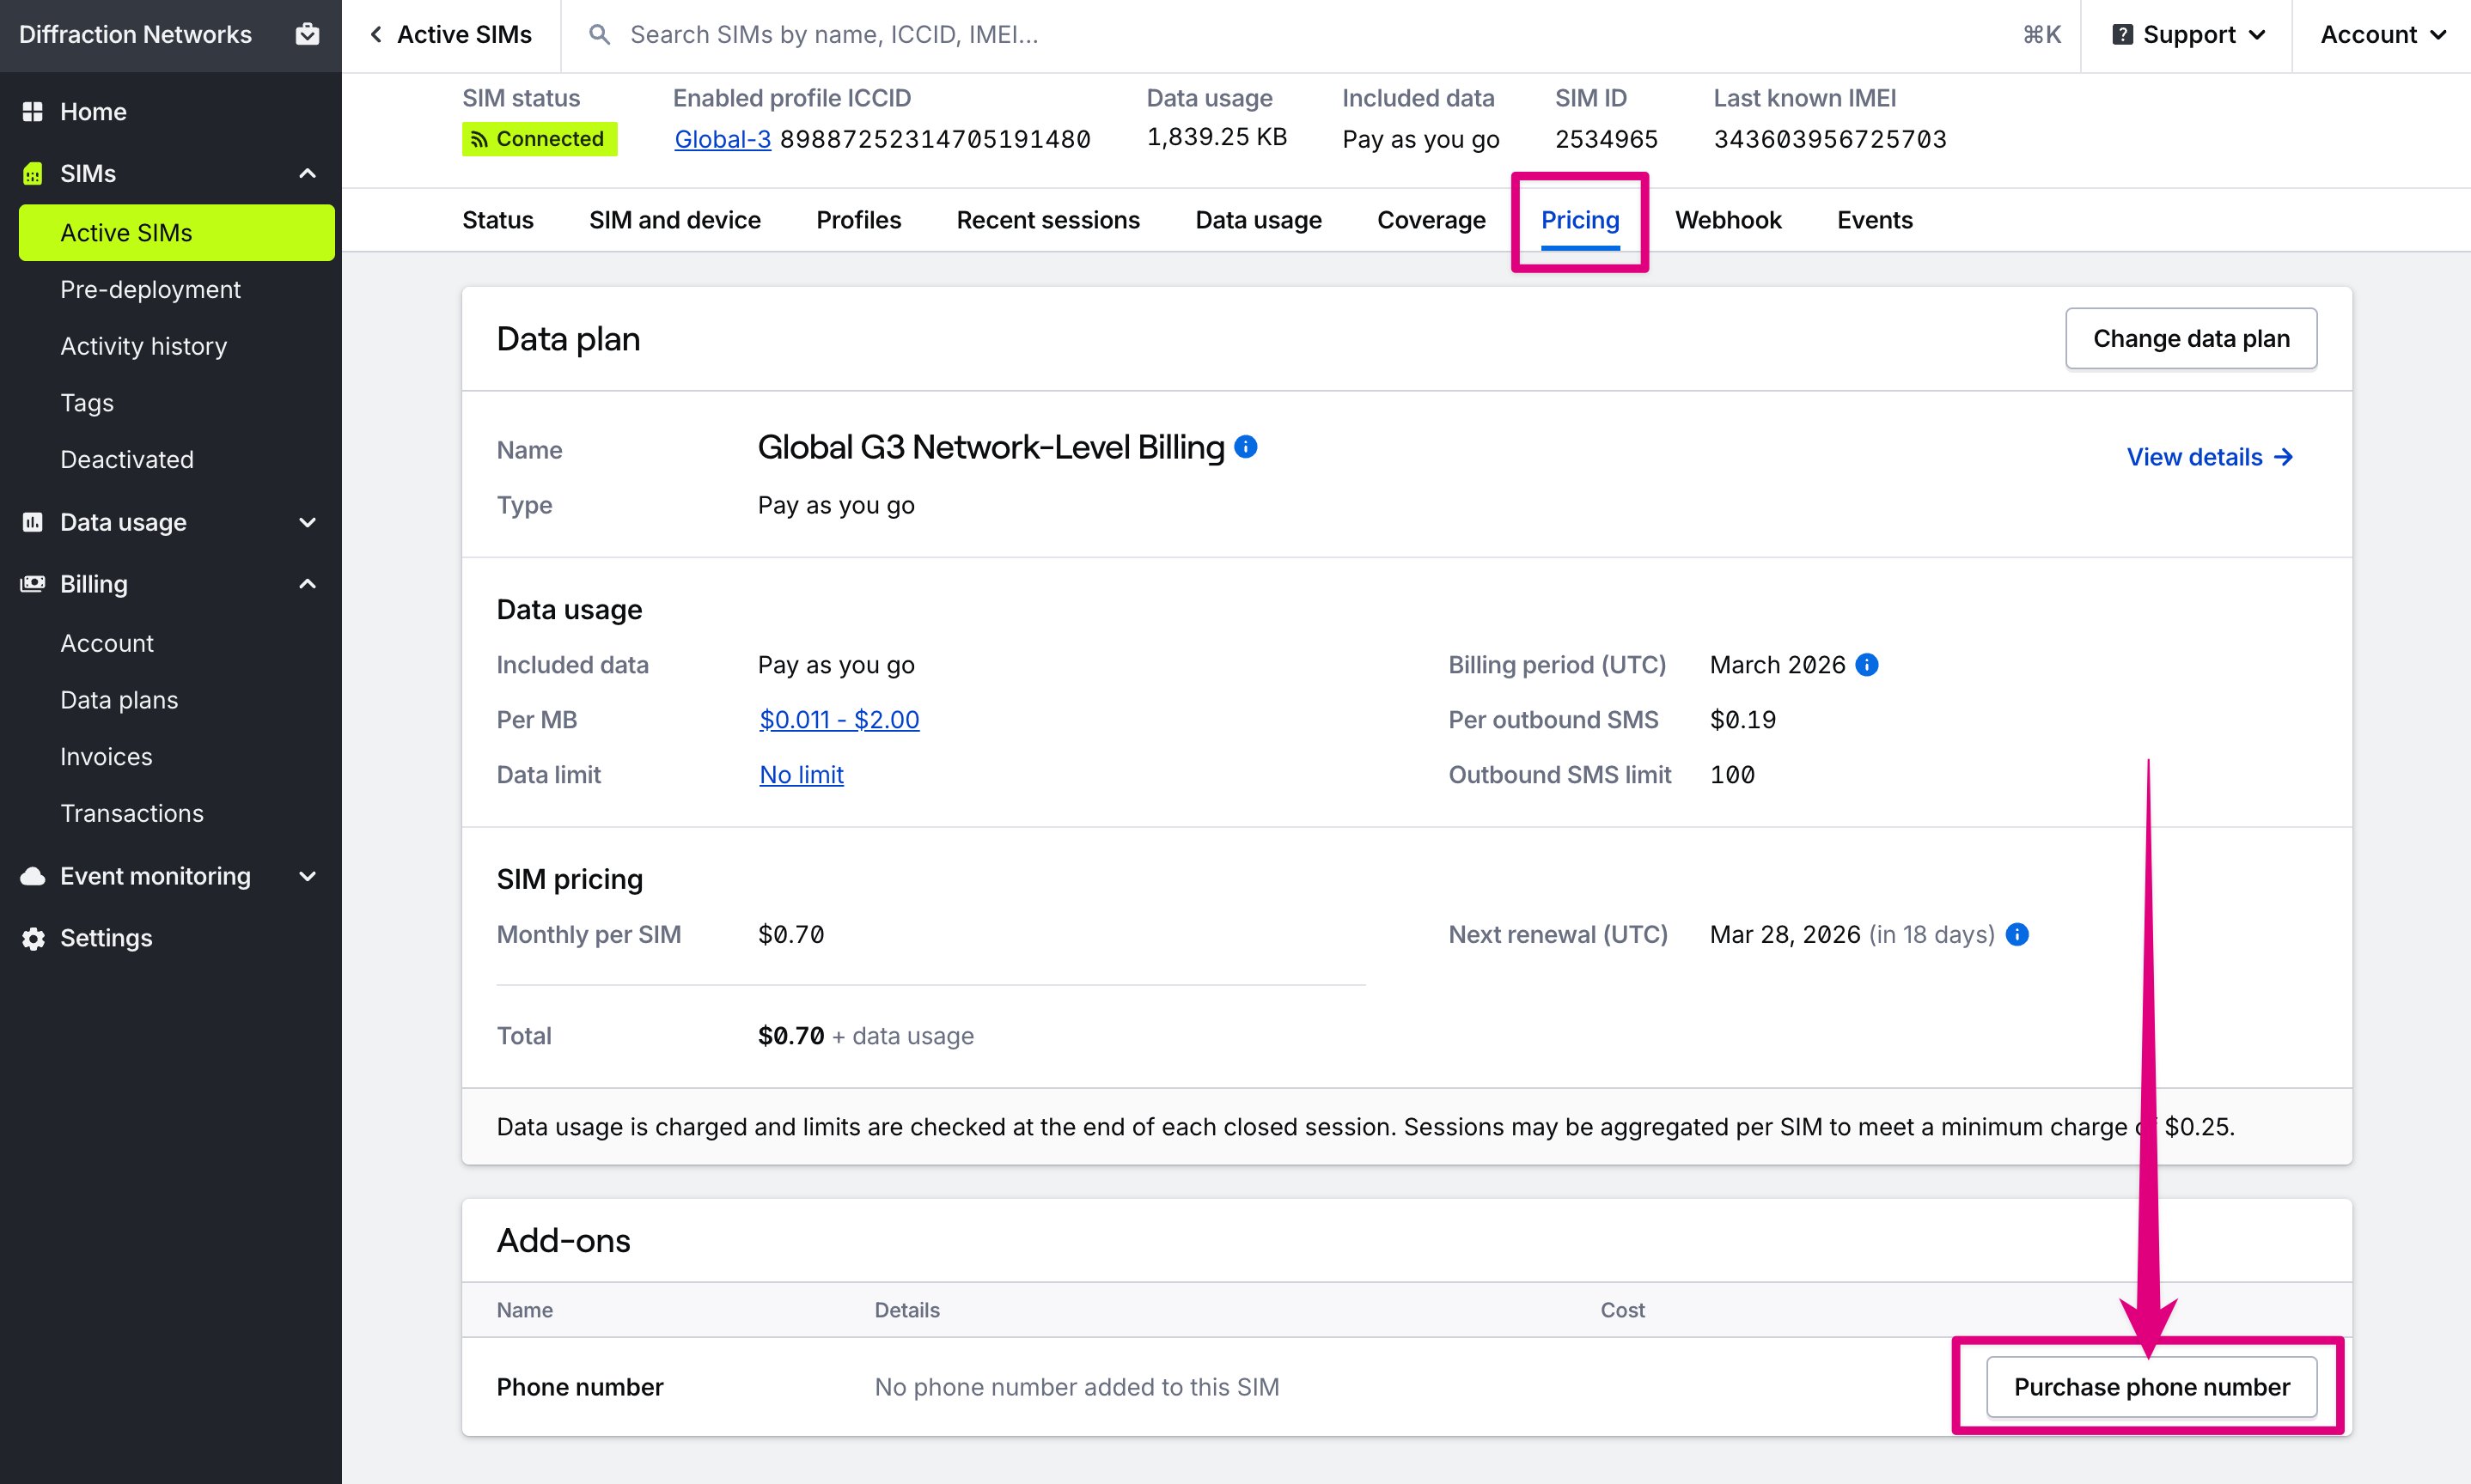This screenshot has height=1484, width=2471.
Task: Select the Profiles tab
Action: (858, 220)
